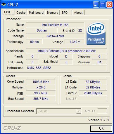Click the L1 Code value 32 KBytes

(93, 87)
